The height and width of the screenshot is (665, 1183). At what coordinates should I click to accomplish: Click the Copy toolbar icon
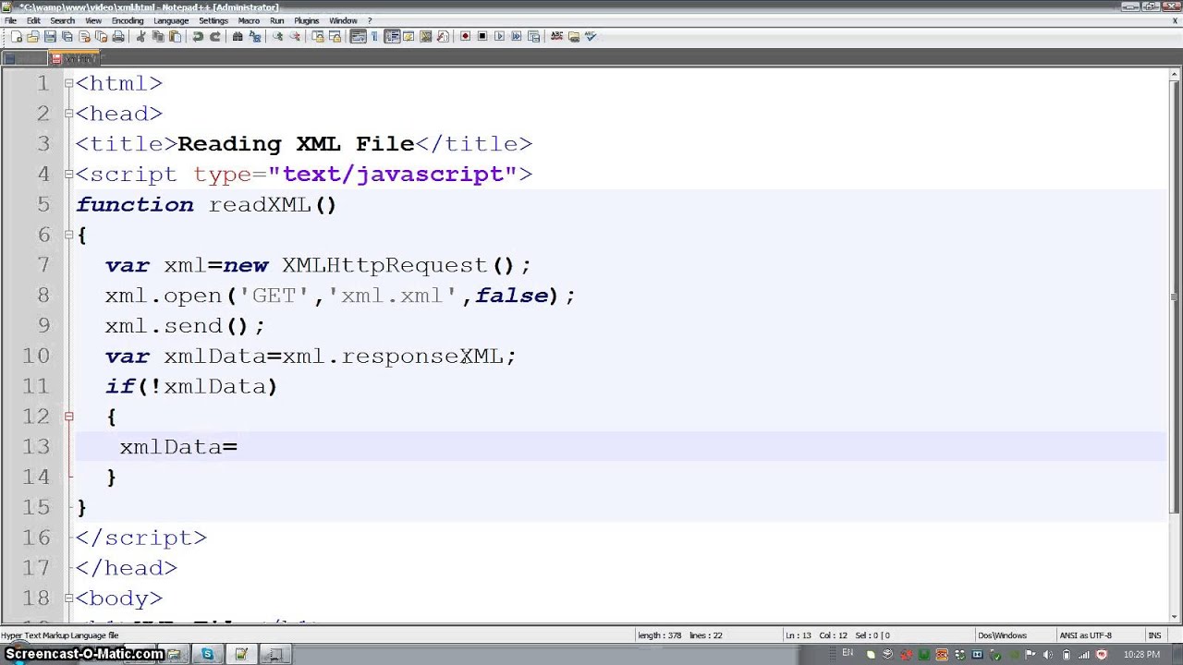157,37
